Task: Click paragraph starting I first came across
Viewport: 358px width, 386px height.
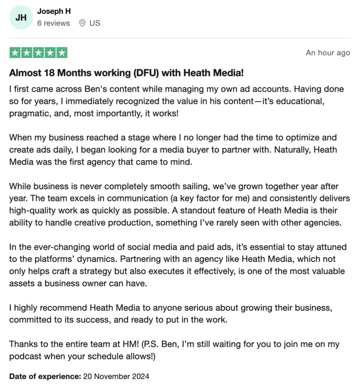Action: [176, 101]
